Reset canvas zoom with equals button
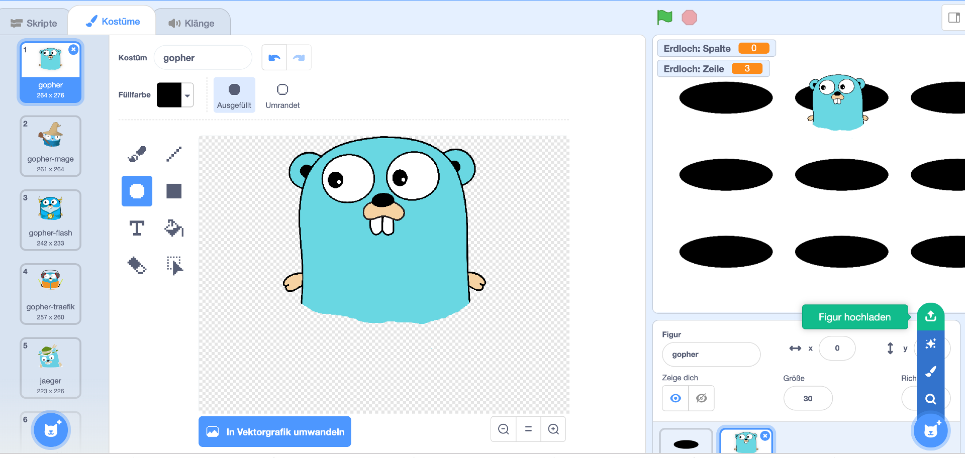This screenshot has width=965, height=458. click(x=528, y=429)
